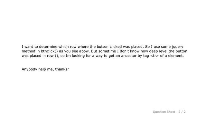Viewport: 206px width, 116px height.
Task: Click the '<tr>' tag text
Action: click(154, 56)
